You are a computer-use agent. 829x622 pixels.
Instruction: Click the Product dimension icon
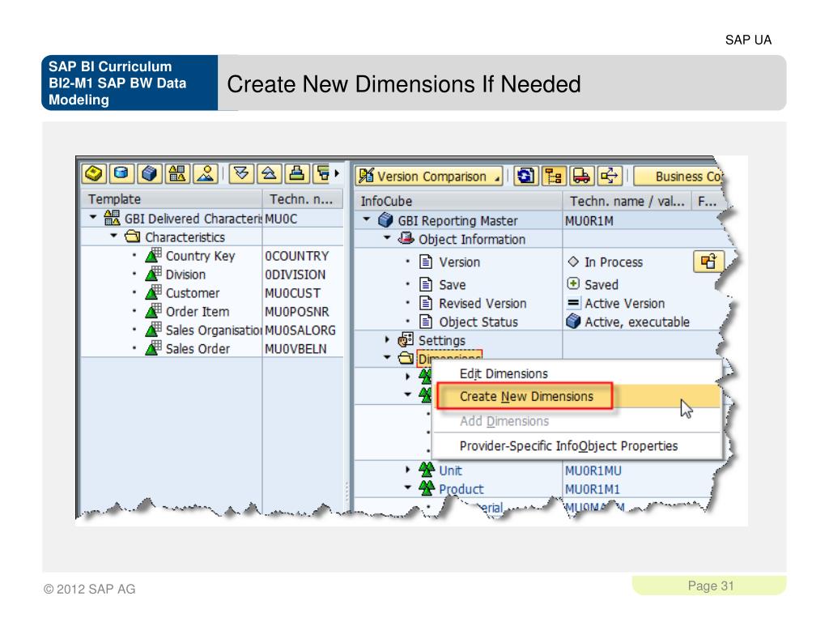tap(427, 488)
